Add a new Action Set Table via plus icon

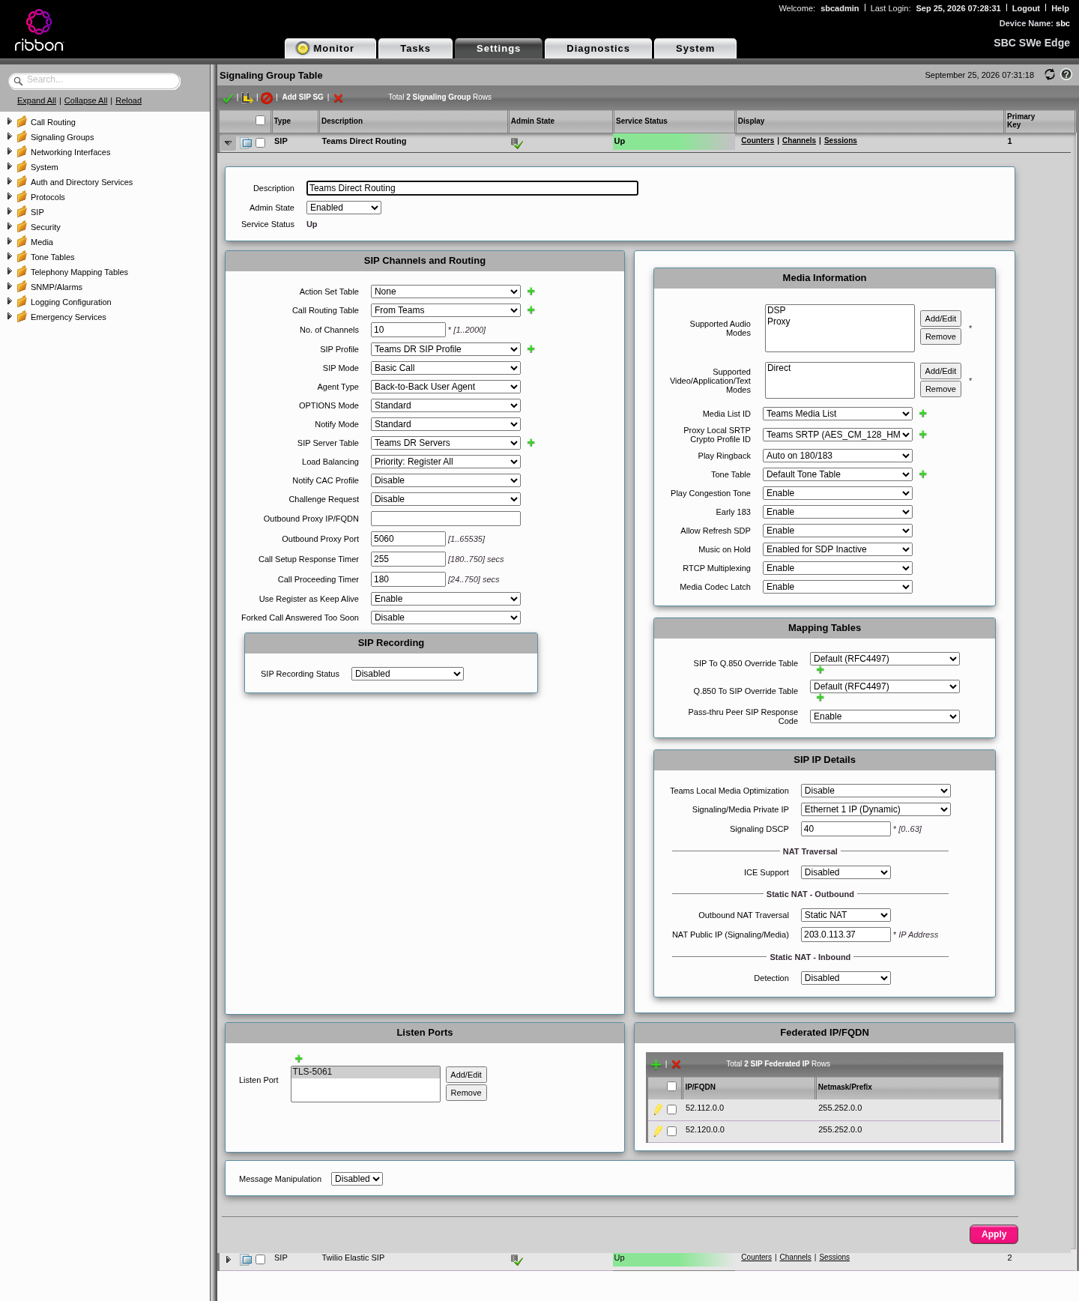tap(531, 292)
